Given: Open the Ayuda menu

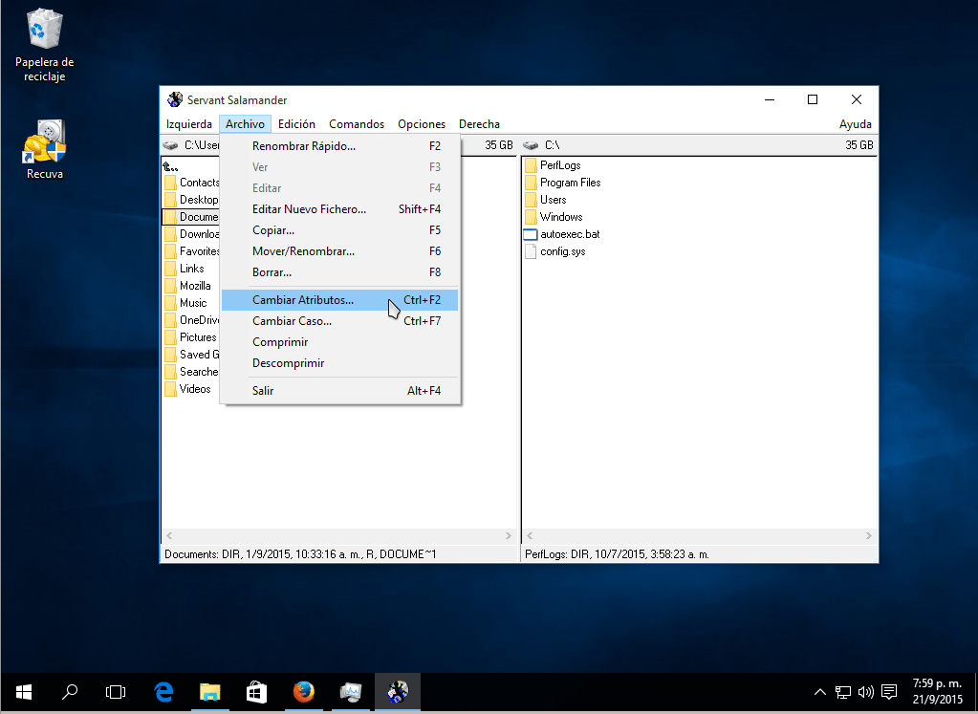Looking at the screenshot, I should (855, 124).
